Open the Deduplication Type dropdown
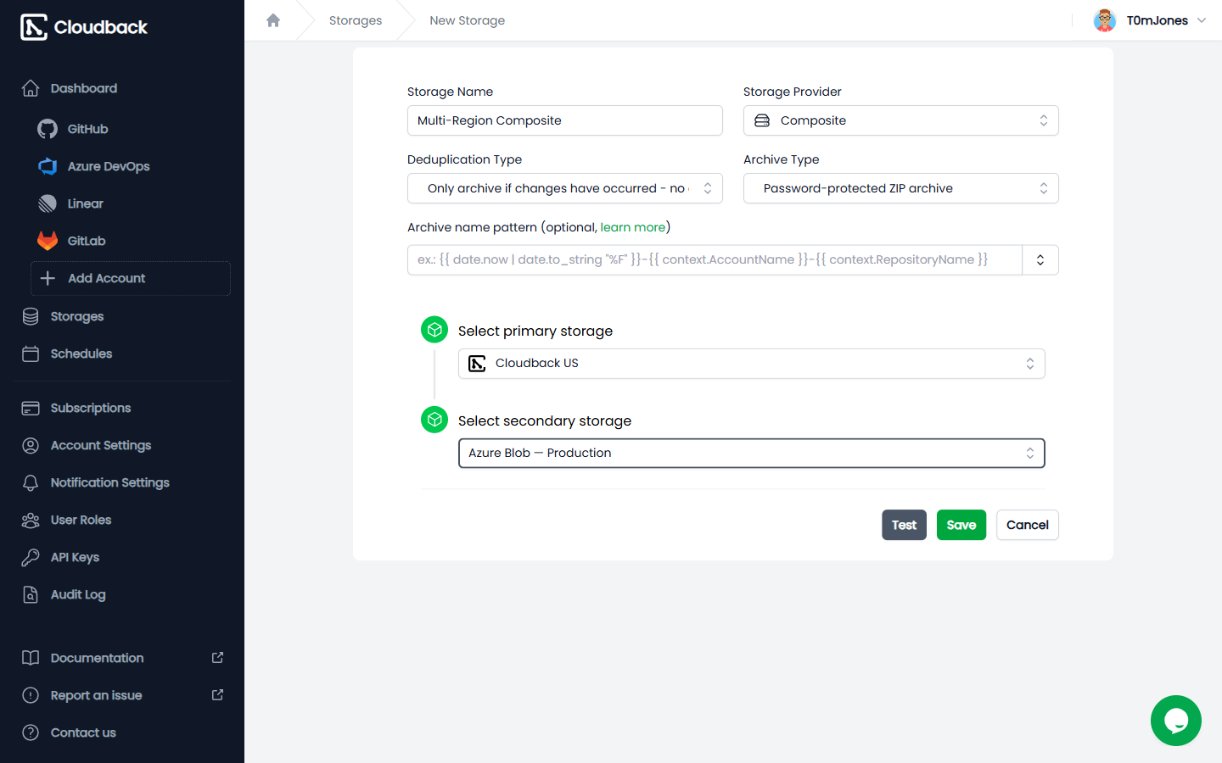 565,188
